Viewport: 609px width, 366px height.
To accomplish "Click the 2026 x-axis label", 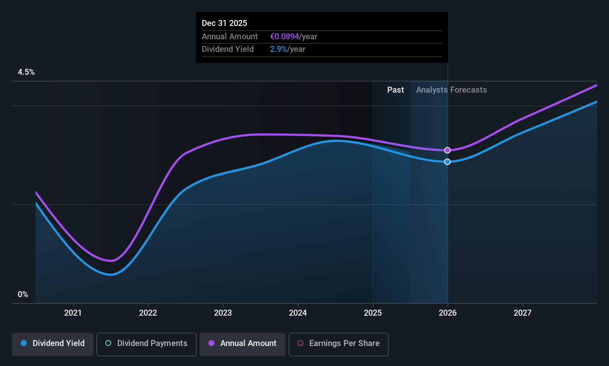I will click(448, 313).
